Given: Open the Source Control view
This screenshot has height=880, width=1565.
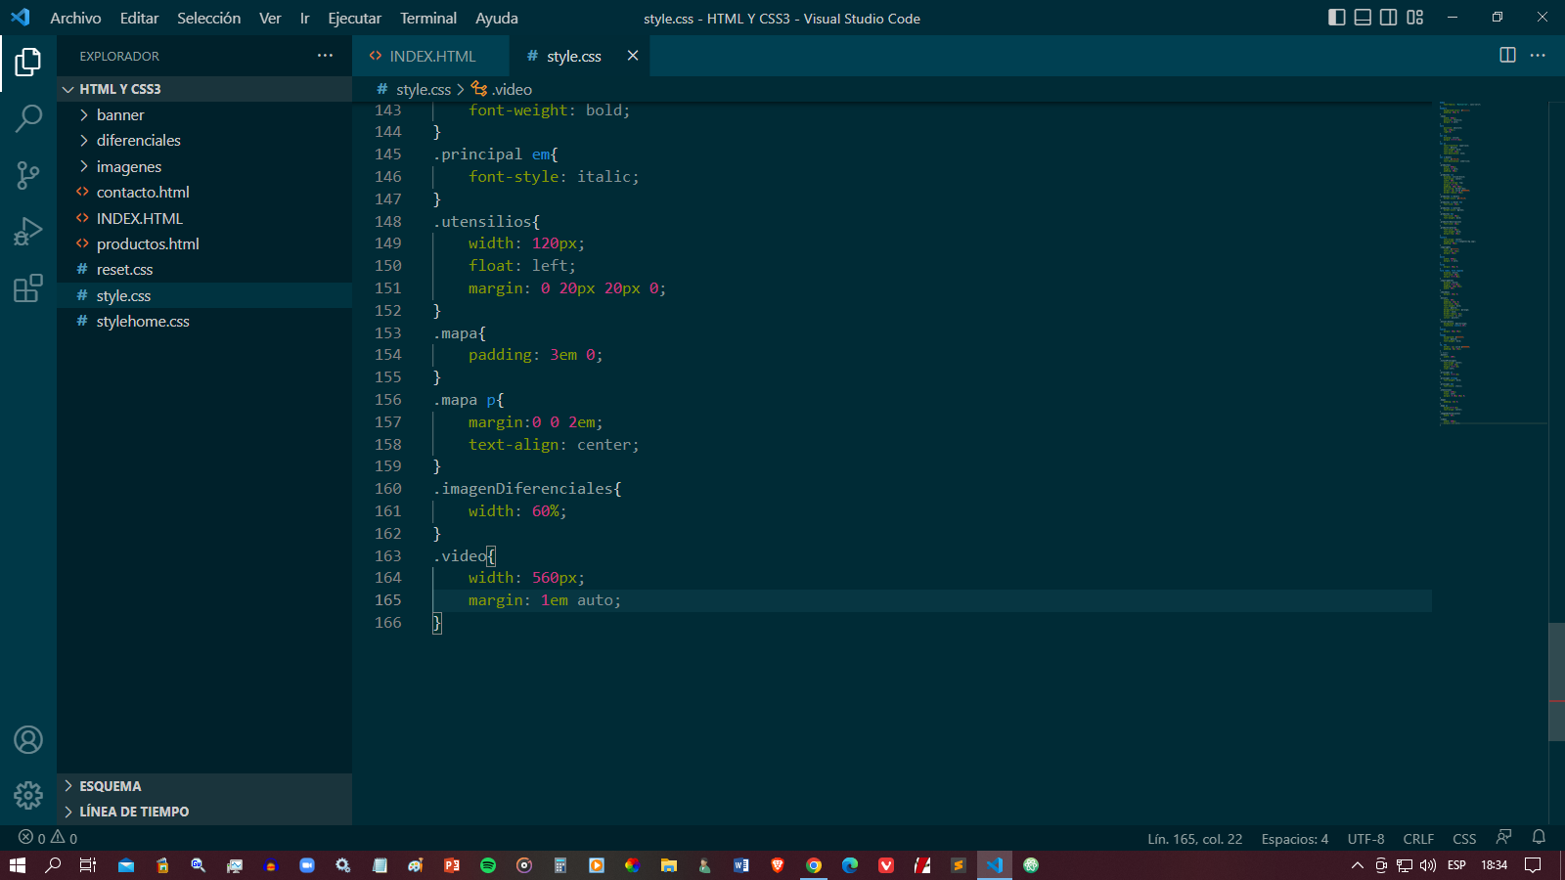Looking at the screenshot, I should click(x=28, y=176).
